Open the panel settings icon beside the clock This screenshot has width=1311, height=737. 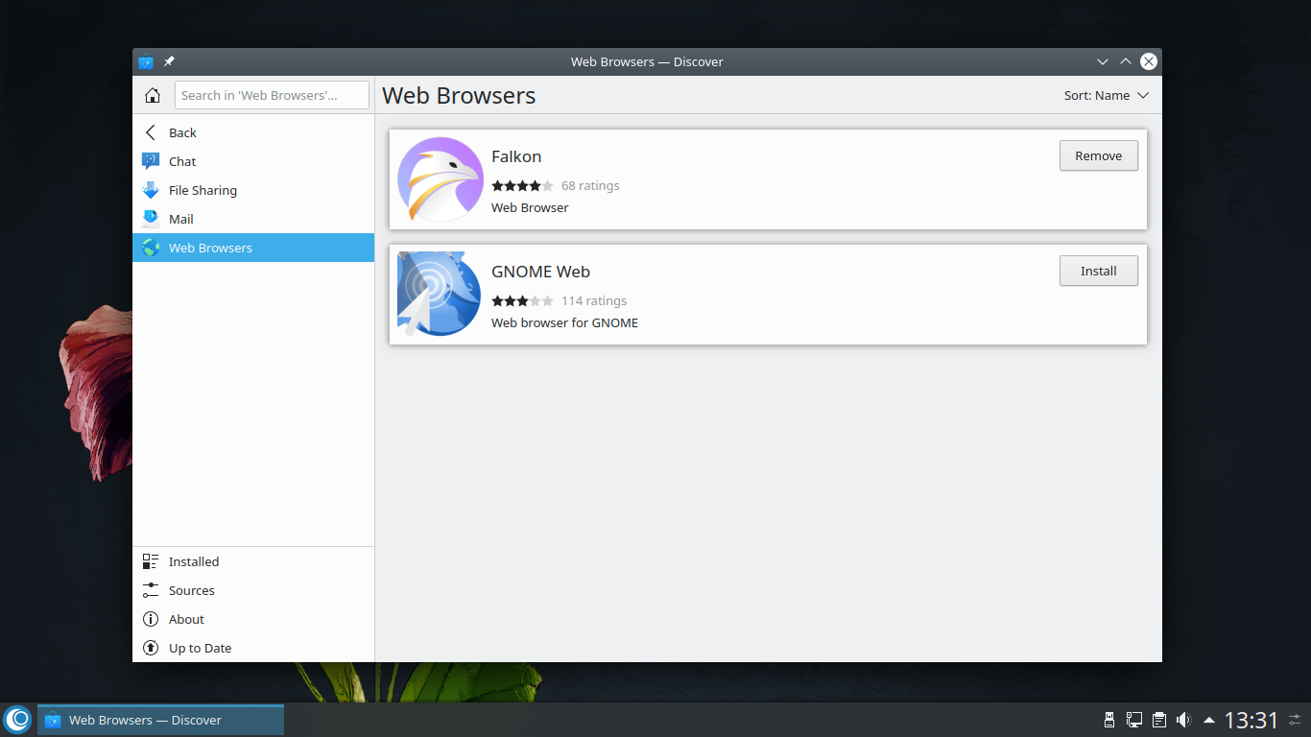coord(1296,720)
